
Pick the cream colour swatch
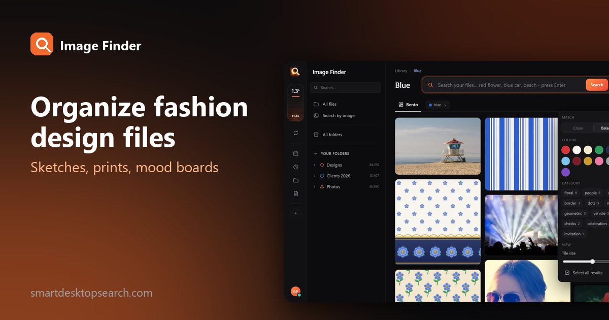[x=588, y=150]
